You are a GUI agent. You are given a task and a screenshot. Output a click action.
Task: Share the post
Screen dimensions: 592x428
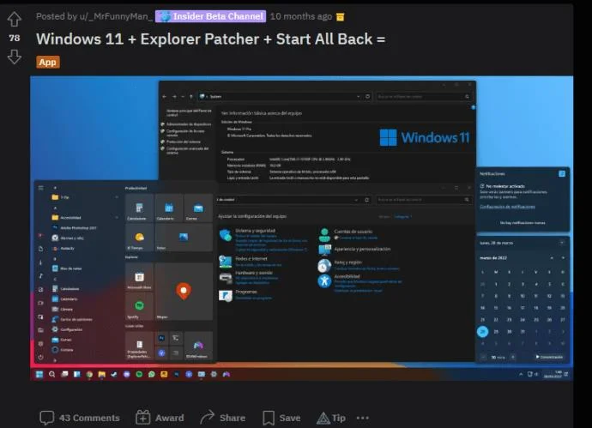[223, 418]
